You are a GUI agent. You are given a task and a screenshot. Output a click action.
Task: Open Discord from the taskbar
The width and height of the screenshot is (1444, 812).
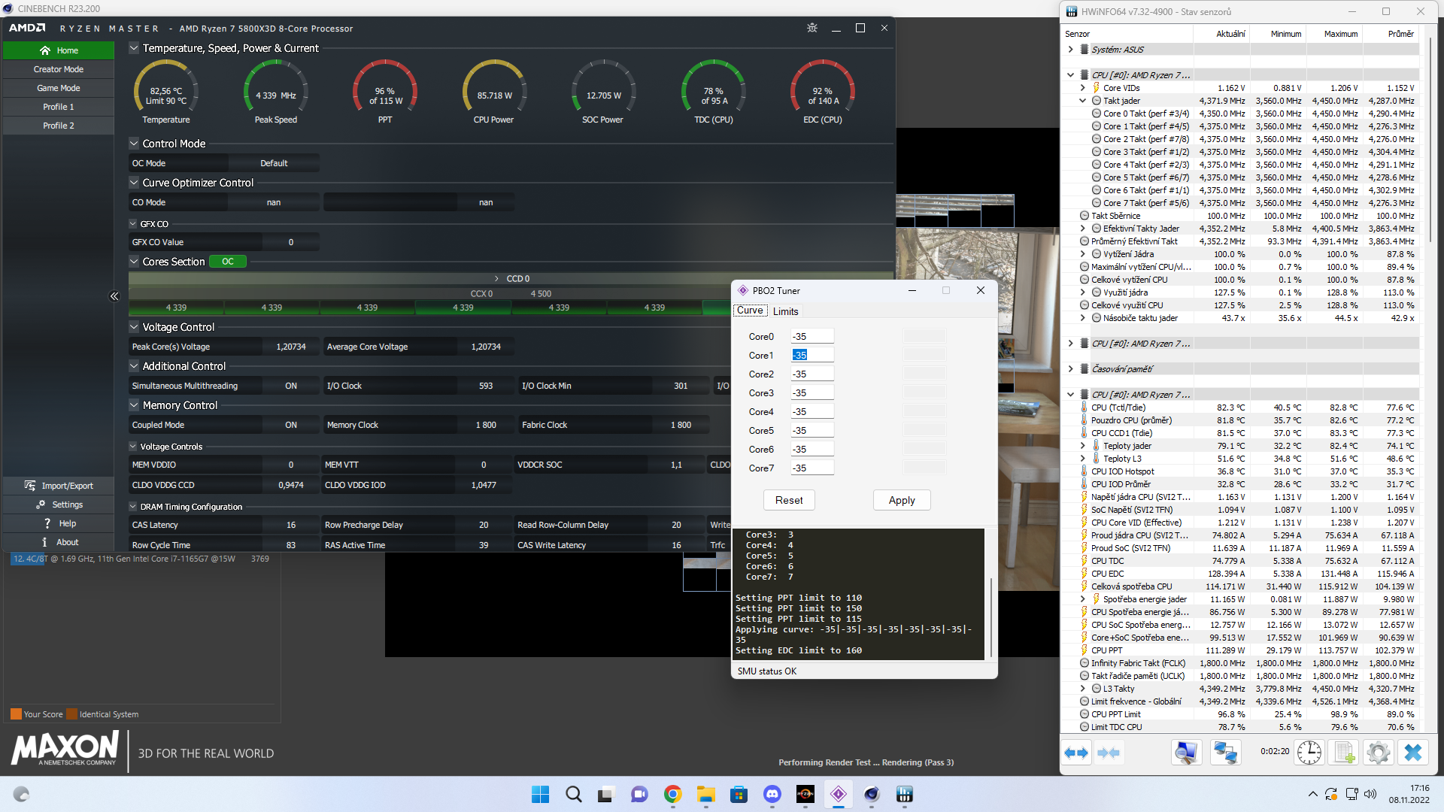772,794
